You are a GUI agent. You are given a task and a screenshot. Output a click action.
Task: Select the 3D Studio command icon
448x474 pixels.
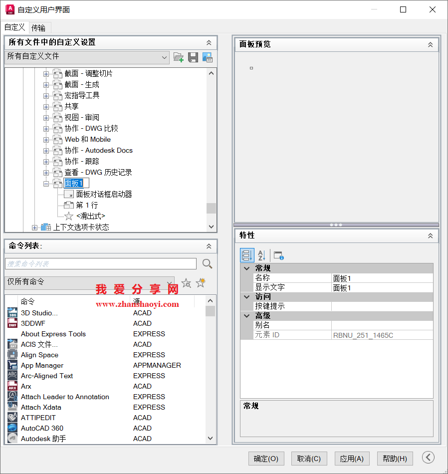[x=12, y=313]
